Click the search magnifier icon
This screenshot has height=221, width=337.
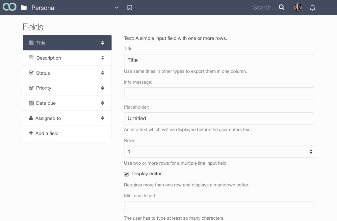(282, 8)
